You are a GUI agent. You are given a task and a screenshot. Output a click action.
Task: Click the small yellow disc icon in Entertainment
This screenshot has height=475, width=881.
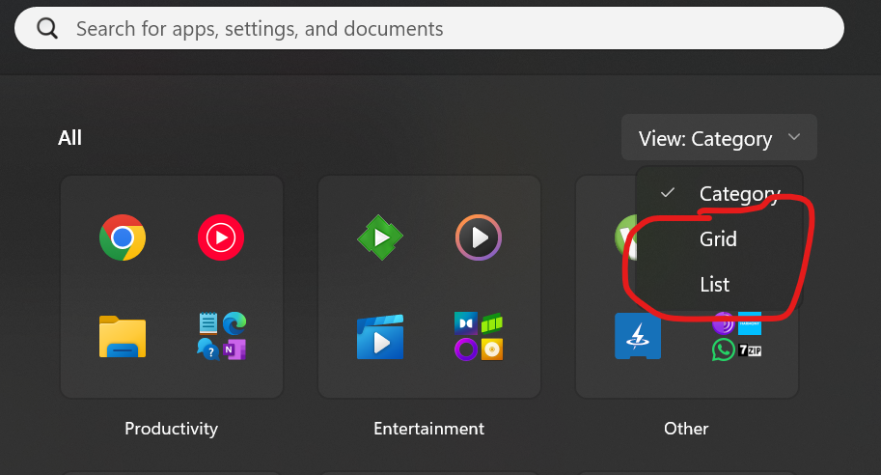point(491,349)
